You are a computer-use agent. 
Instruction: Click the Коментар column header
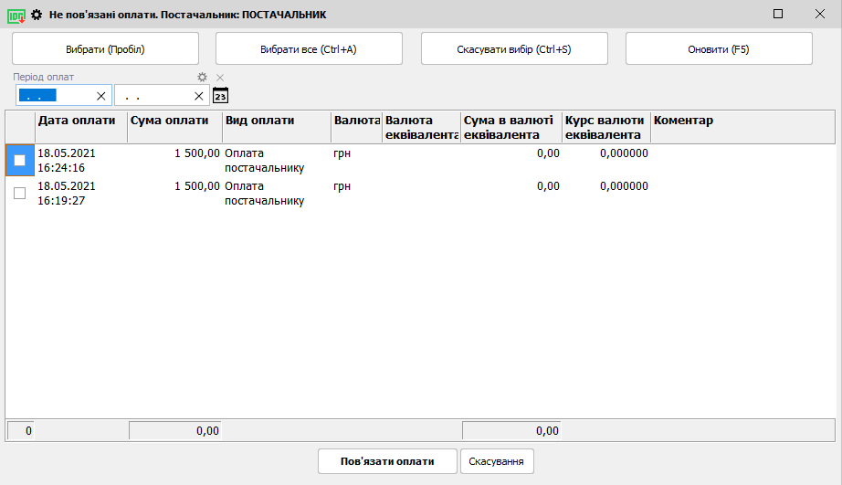coord(742,127)
